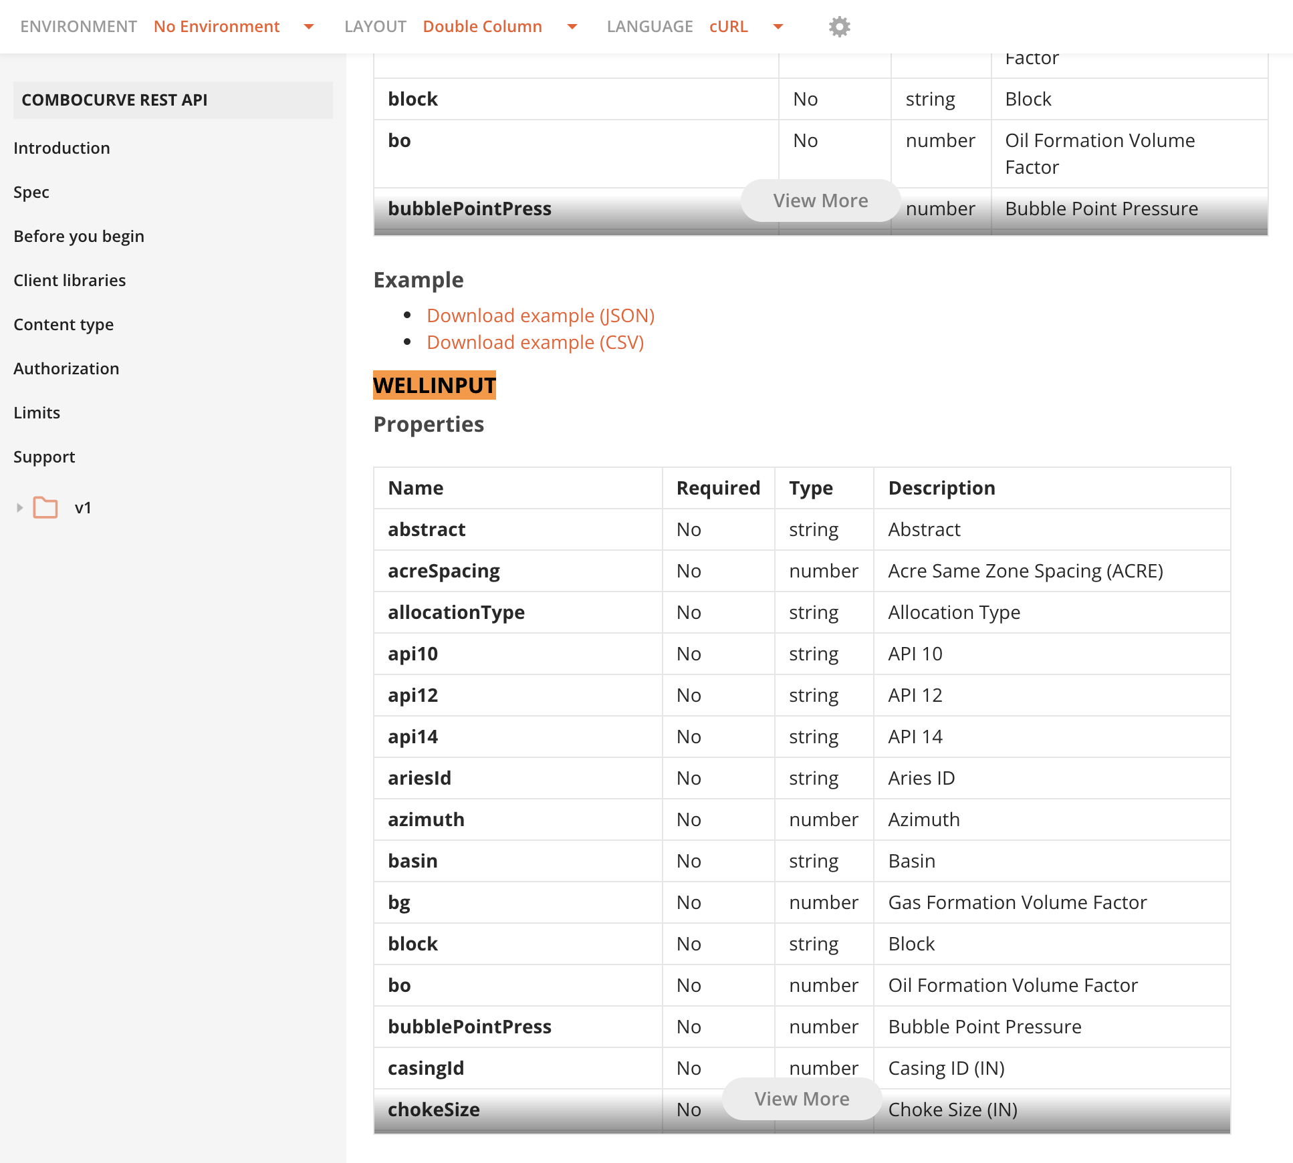Viewport: 1293px width, 1163px height.
Task: Open the Authorization section
Action: coord(66,369)
